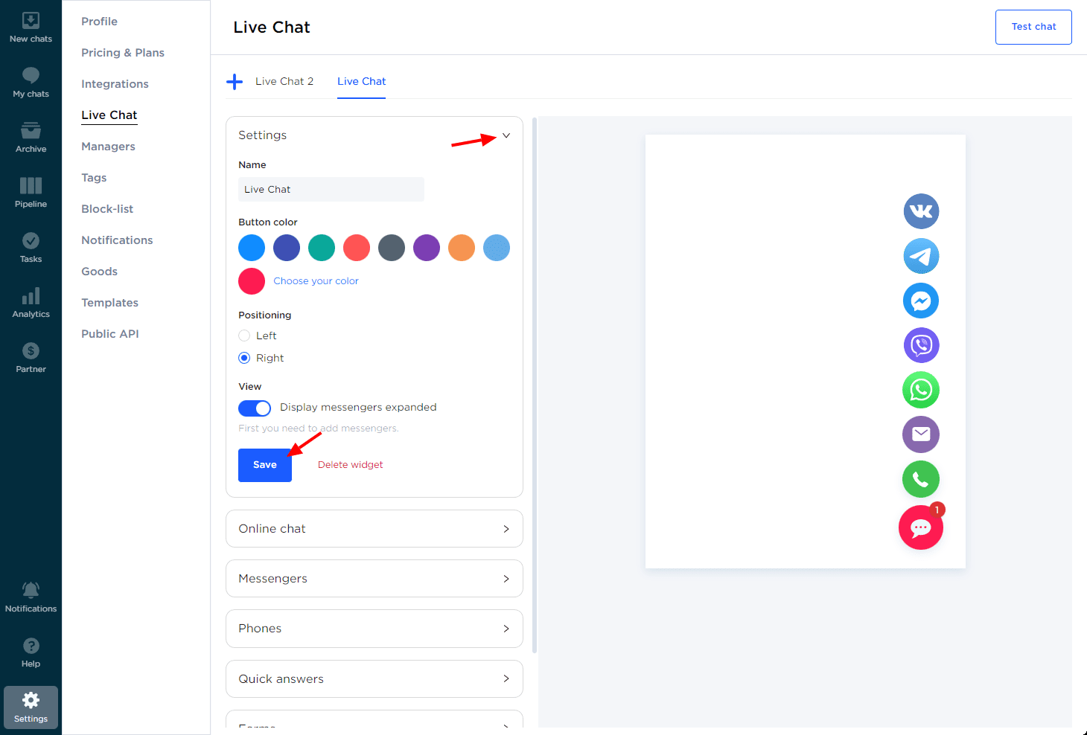Click the WhatsApp icon in widget preview
The height and width of the screenshot is (735, 1087).
point(921,390)
